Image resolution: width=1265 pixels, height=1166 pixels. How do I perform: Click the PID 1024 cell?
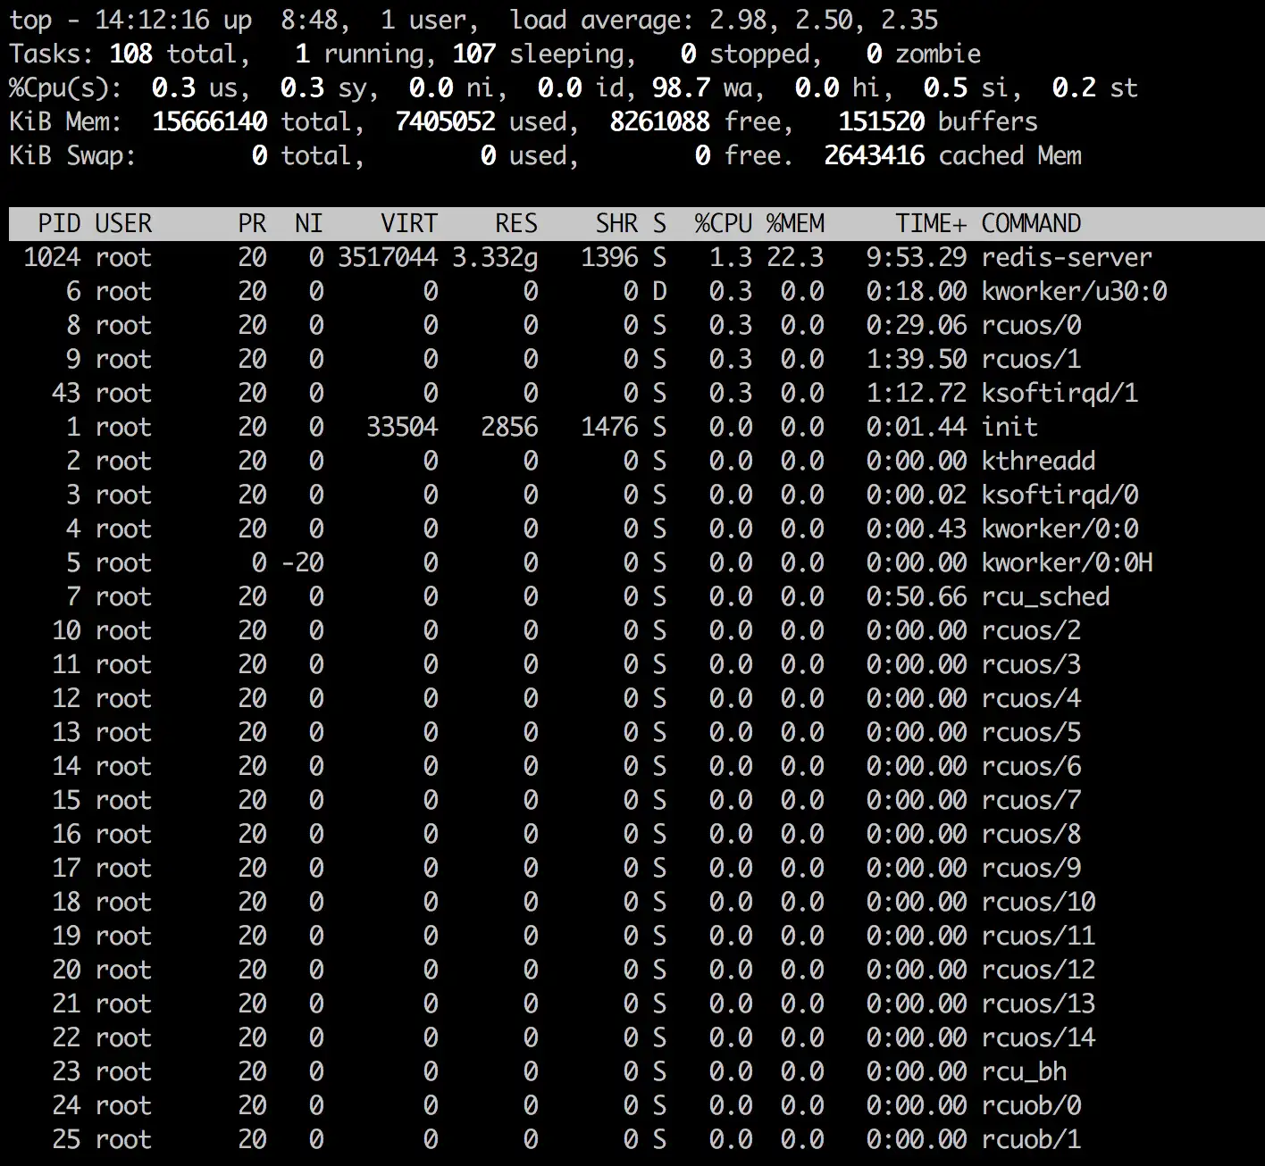[52, 257]
